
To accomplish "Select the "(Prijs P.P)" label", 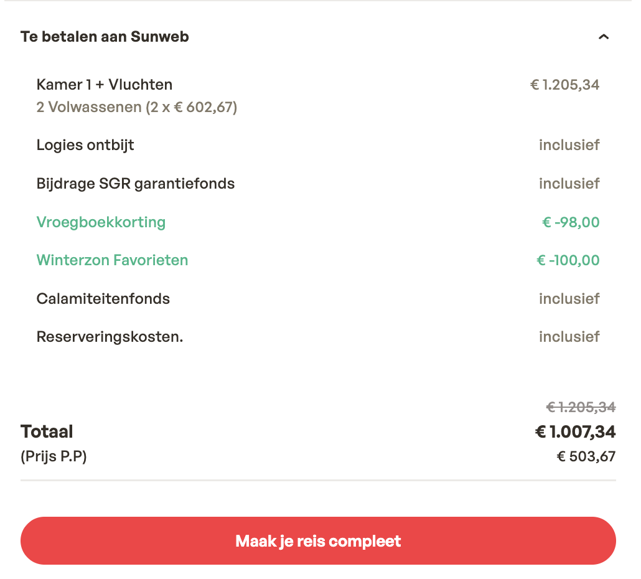I will tap(54, 456).
